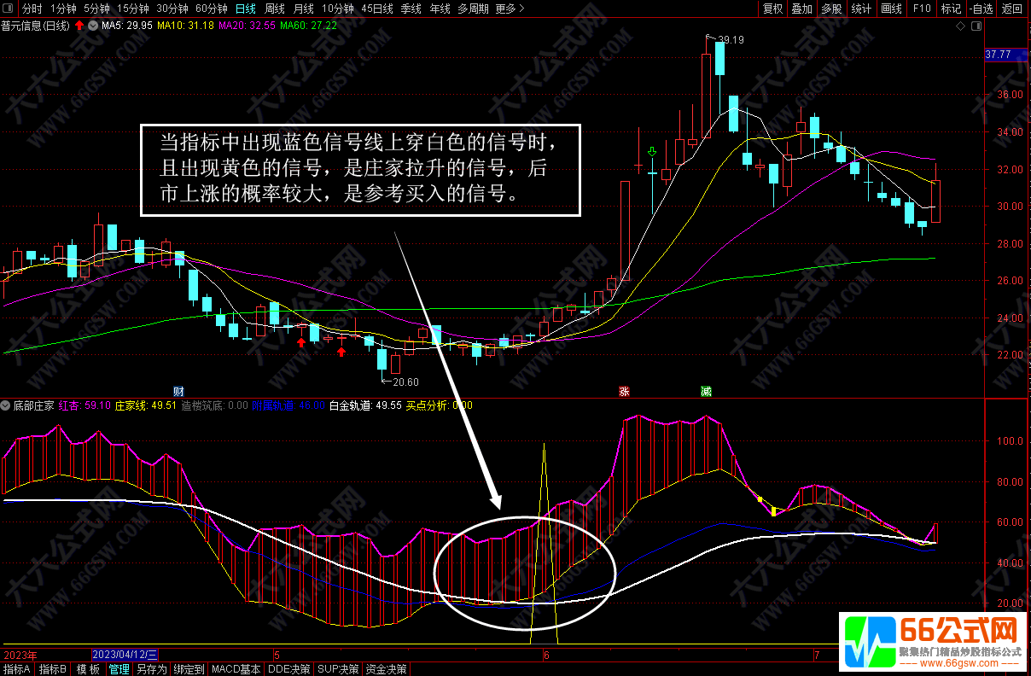
Task: Click the 底部庄家 indicator name
Action: 34,405
